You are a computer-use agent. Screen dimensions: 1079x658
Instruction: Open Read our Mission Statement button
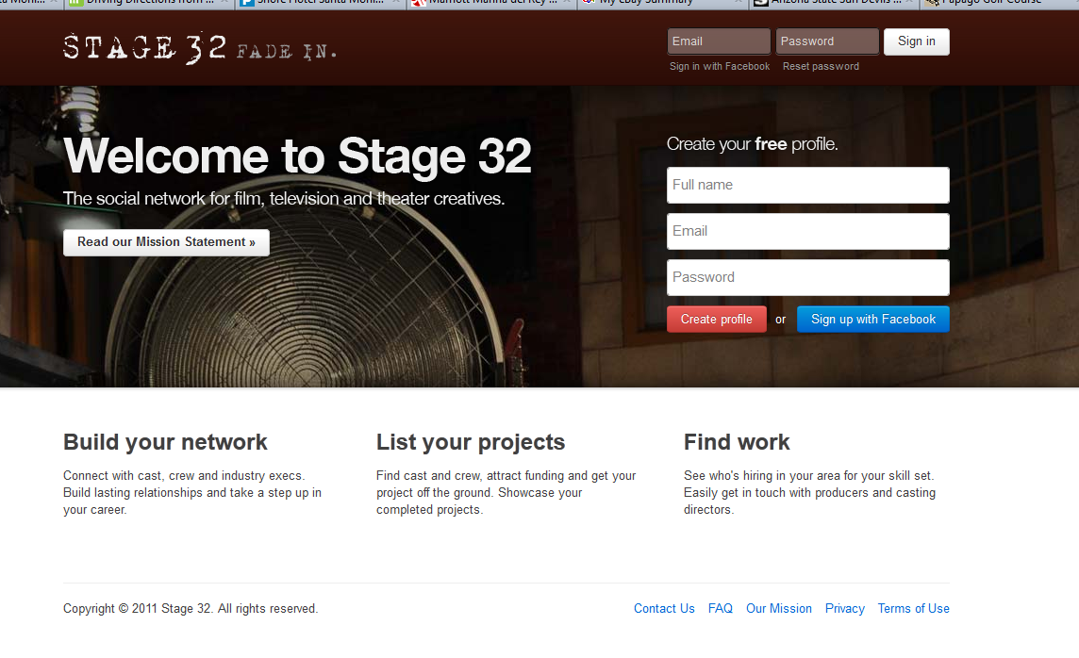tap(166, 242)
